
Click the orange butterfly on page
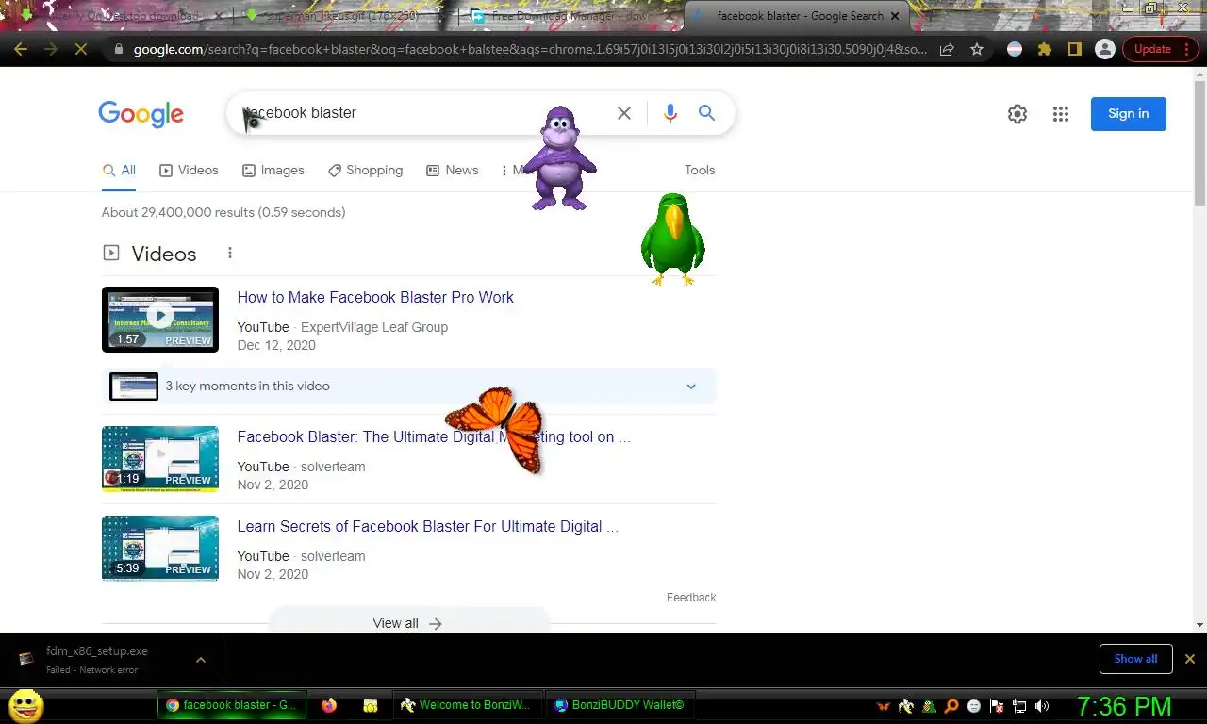[497, 429]
